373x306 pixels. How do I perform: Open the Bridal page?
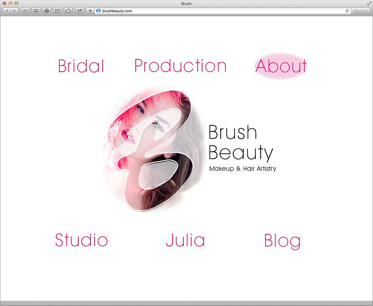tap(81, 66)
